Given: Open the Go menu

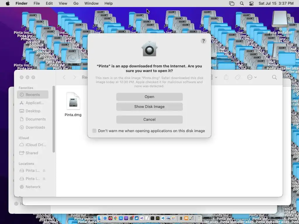Looking at the screenshot, I should click(x=76, y=3).
